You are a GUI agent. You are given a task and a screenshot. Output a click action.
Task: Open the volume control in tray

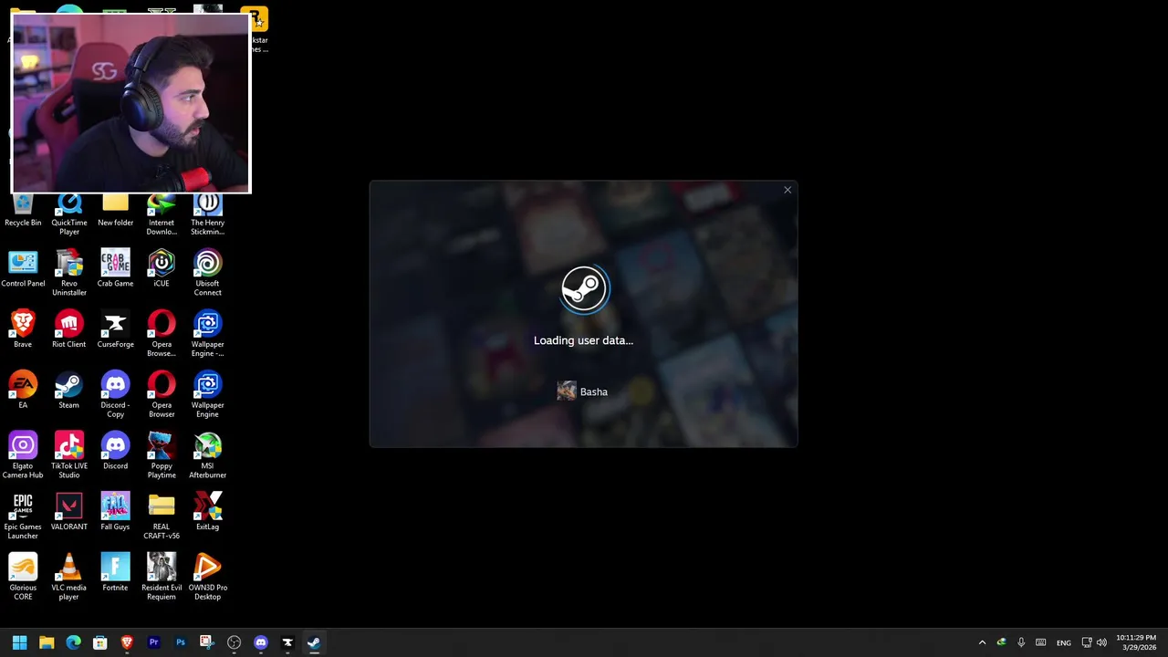point(1101,642)
